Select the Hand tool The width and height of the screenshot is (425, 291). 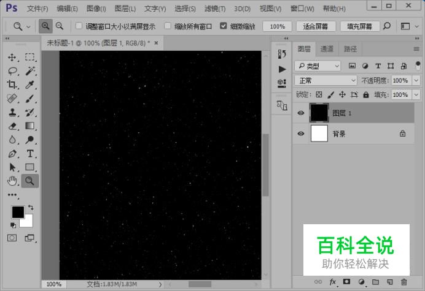[x=12, y=181]
